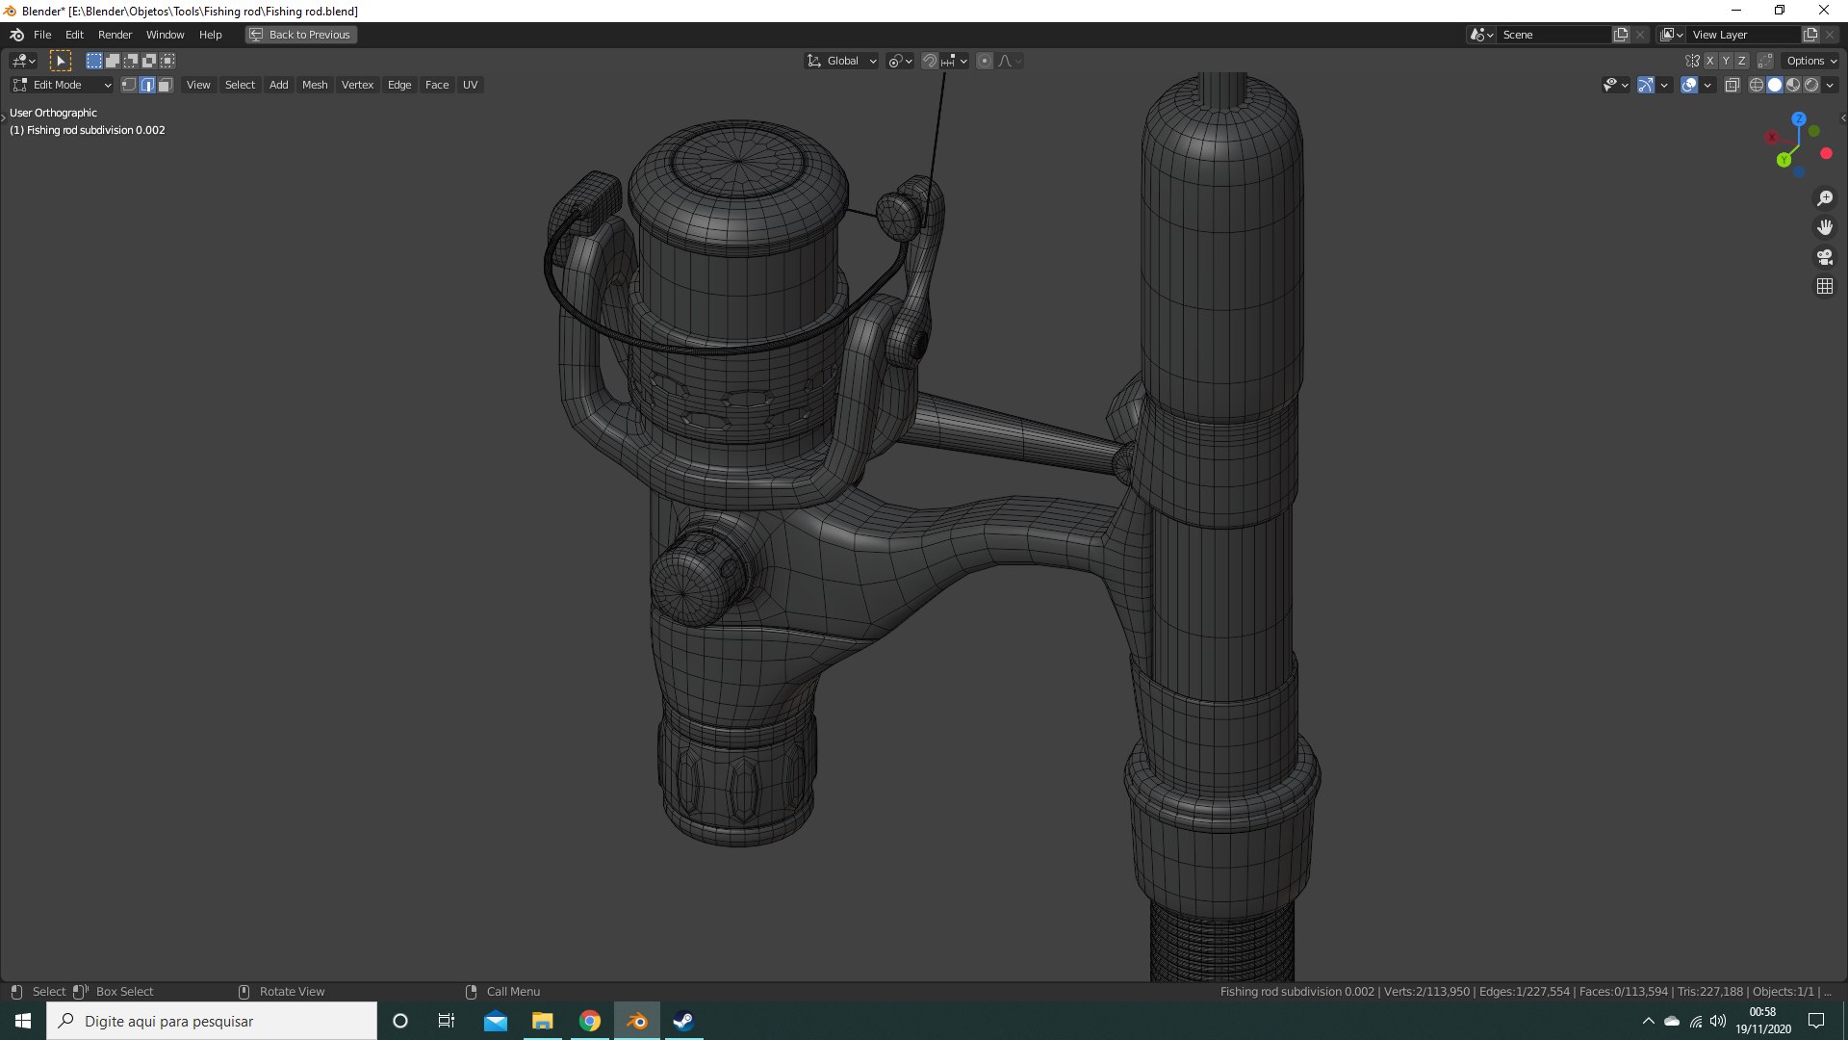
Task: Toggle X axis mesh symmetry
Action: pos(1709,61)
